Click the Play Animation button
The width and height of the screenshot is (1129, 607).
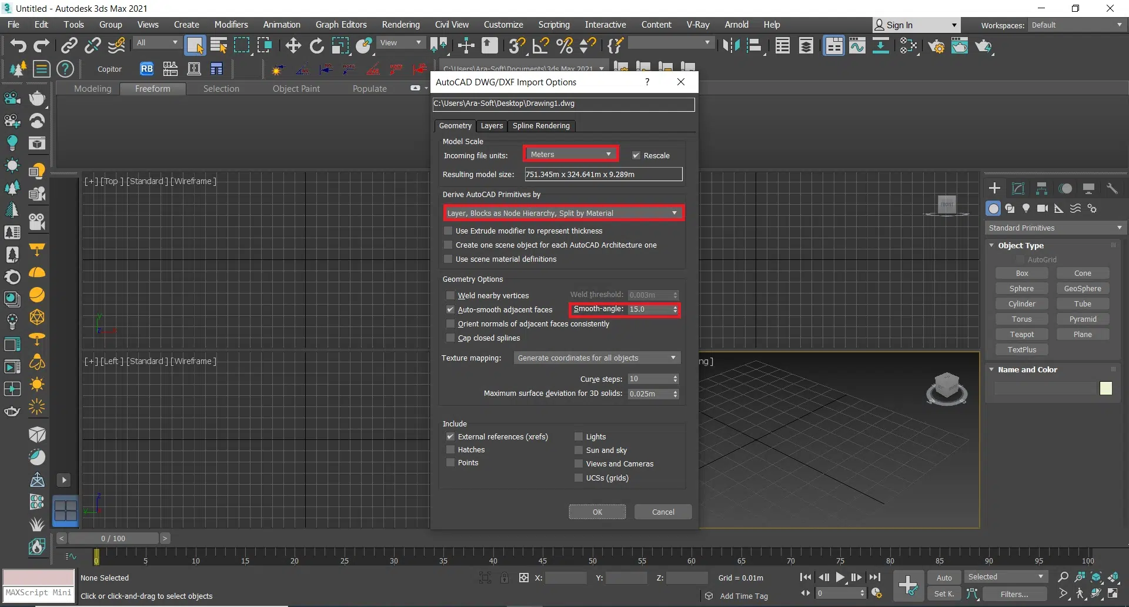840,578
